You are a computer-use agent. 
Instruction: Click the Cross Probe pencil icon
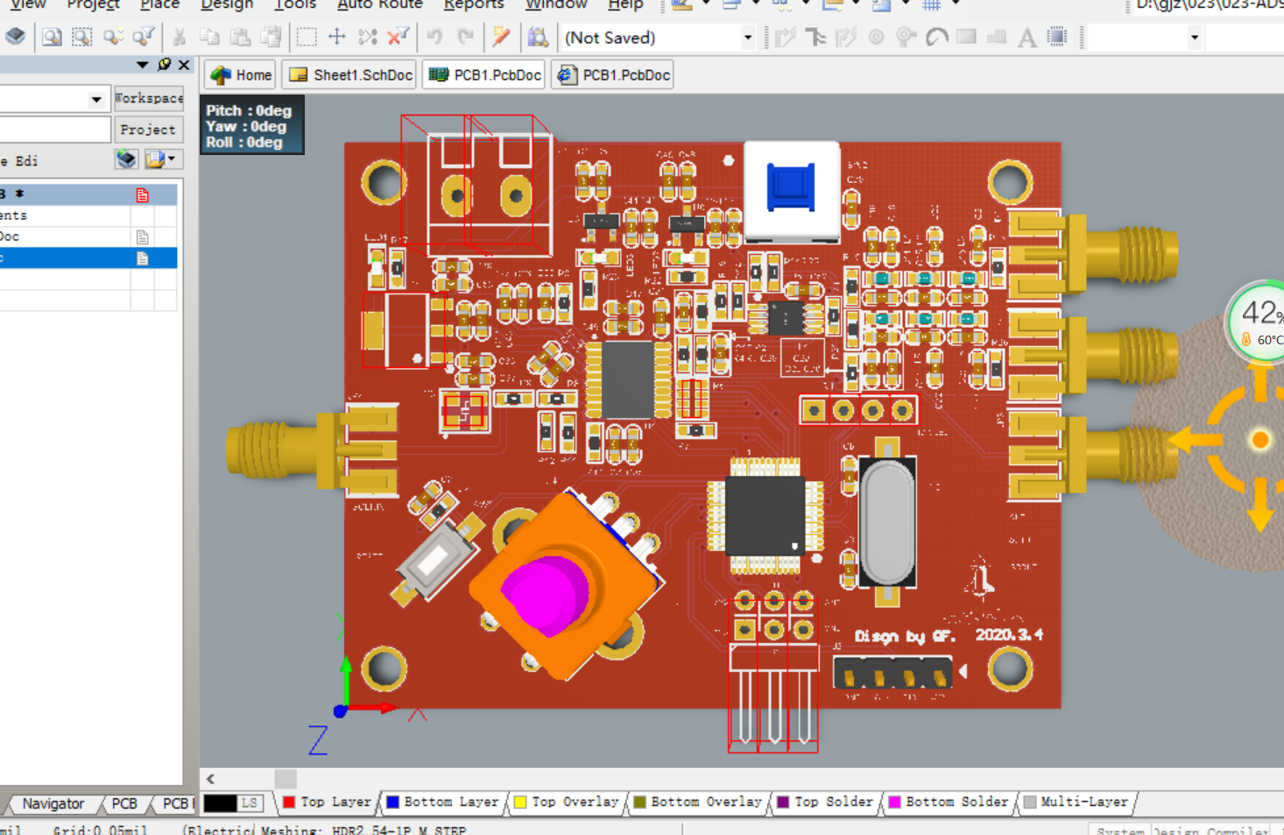[x=501, y=37]
